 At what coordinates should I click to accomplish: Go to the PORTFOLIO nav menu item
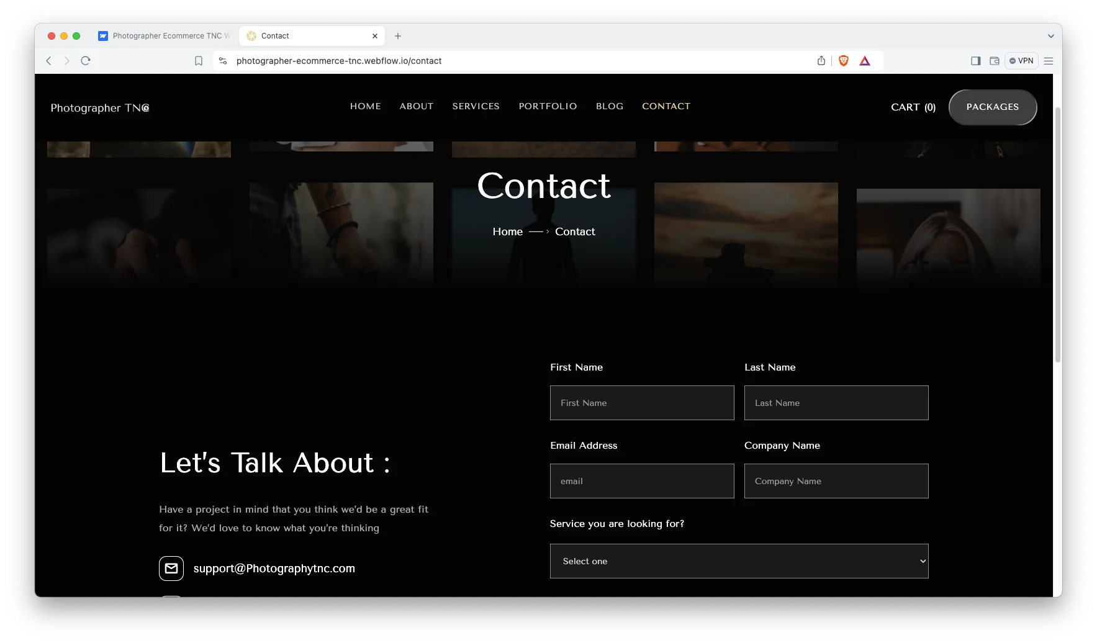[x=548, y=106]
